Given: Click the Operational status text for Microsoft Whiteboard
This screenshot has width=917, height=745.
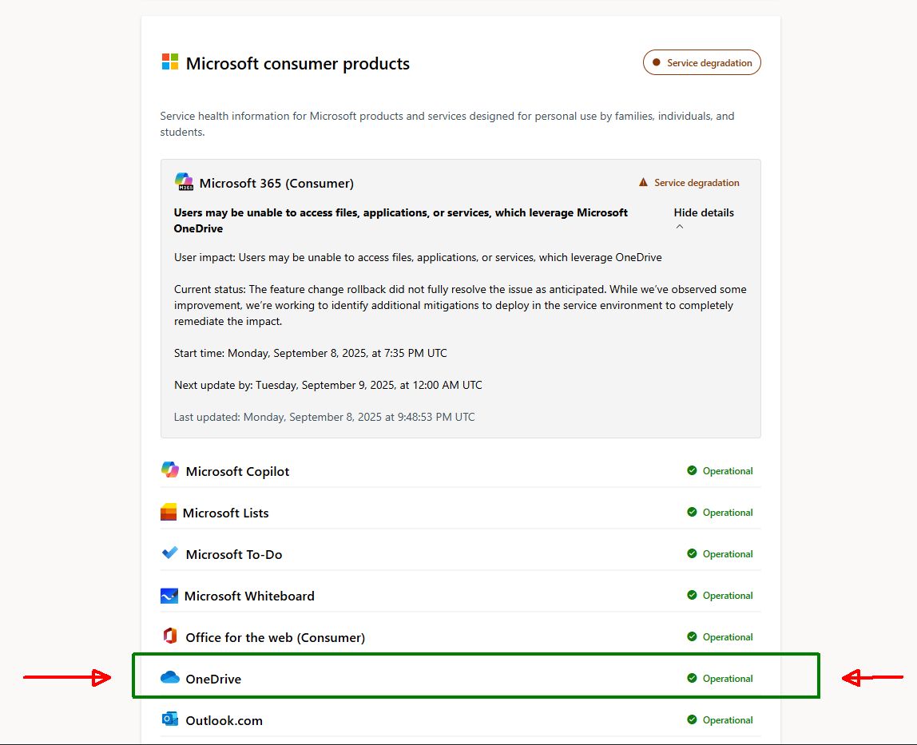Looking at the screenshot, I should 728,596.
